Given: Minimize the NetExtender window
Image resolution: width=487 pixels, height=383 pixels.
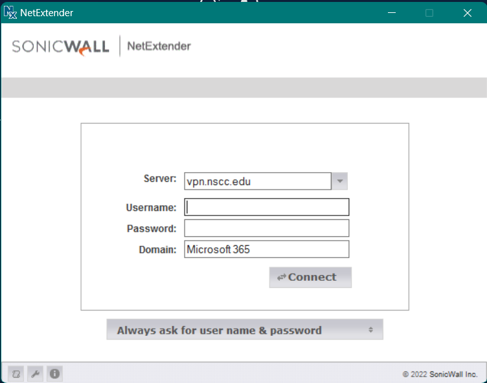Looking at the screenshot, I should coord(392,13).
